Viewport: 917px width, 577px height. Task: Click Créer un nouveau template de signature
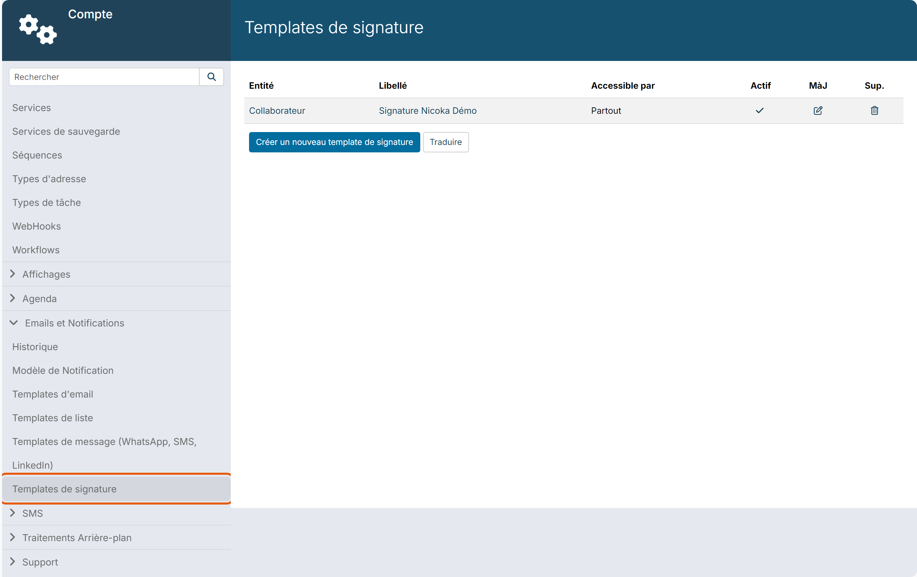click(x=334, y=142)
